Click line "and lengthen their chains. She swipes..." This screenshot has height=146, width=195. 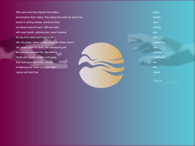pos(49,17)
